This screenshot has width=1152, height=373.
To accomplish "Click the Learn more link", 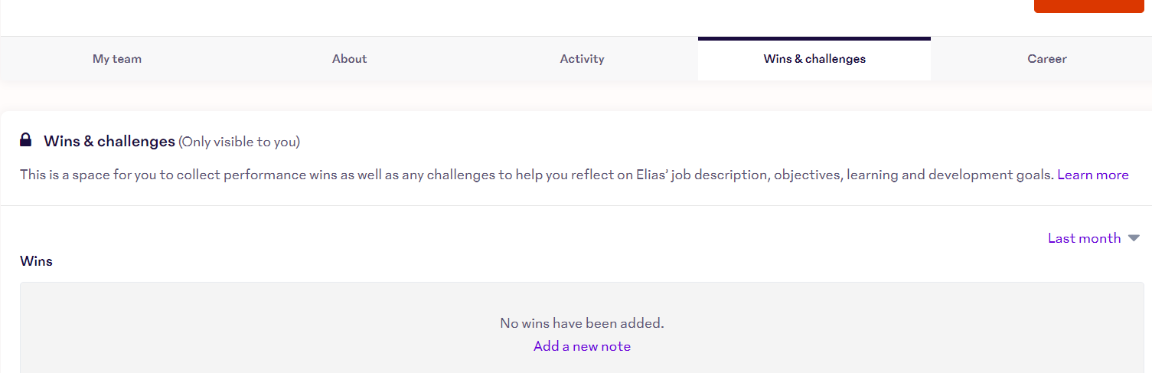I will 1093,175.
